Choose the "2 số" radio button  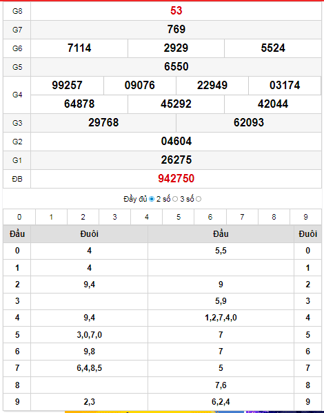(175, 199)
